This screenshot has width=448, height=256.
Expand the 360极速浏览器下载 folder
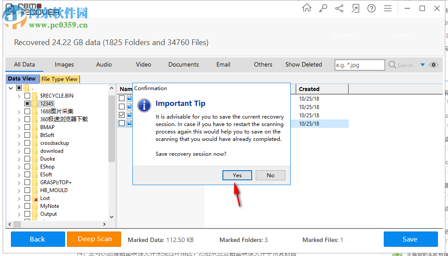click(19, 119)
